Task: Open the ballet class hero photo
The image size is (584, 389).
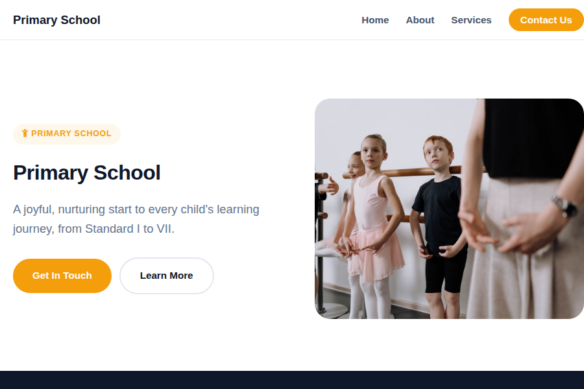Action: [449, 209]
